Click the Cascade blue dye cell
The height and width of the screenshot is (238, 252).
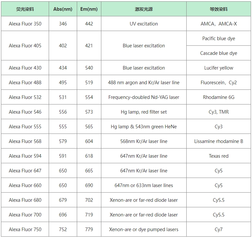219,53
